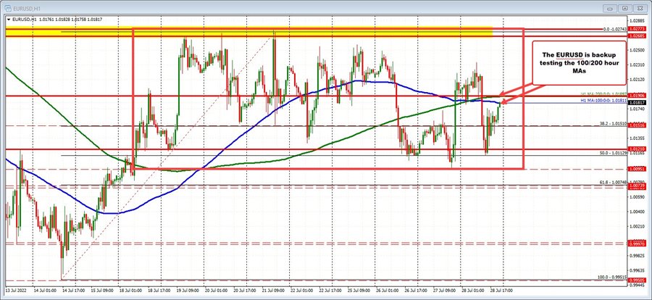This screenshot has width=652, height=300.
Task: Select the red price tag 1.02773
Action: tap(635, 28)
